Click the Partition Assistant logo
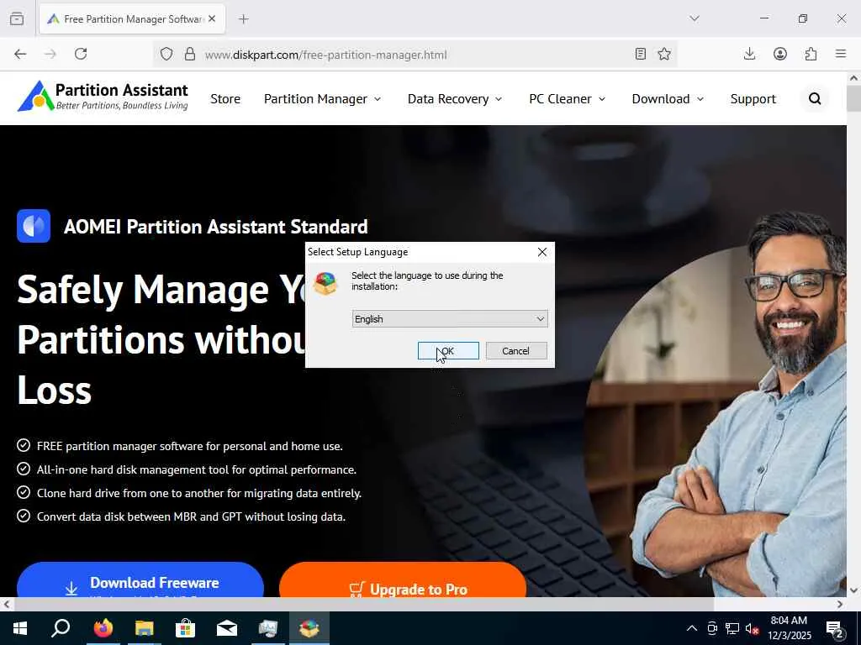 (x=103, y=96)
